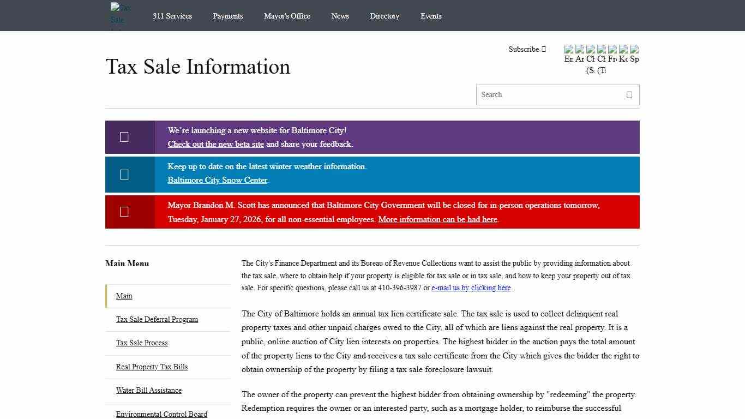
Task: Open the Directory menu
Action: pos(384,16)
